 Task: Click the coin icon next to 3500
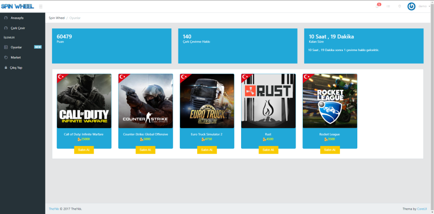326,139
